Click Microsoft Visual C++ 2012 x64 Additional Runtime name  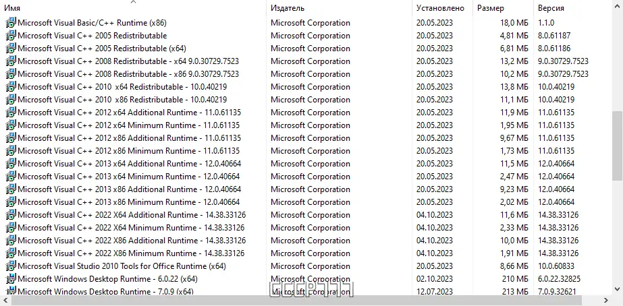tap(130, 113)
